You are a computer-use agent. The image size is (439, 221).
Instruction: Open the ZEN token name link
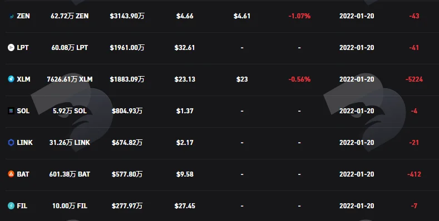click(x=23, y=16)
